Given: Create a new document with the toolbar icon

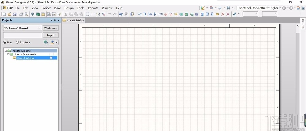Looking at the screenshot, I should [4, 14].
